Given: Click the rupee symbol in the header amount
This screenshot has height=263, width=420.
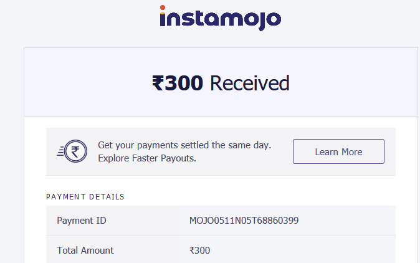Looking at the screenshot, I should click(x=158, y=83).
